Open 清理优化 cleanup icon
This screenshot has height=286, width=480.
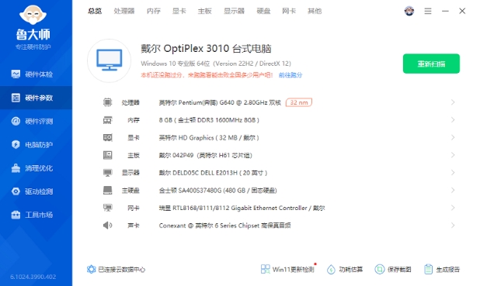pyautogui.click(x=16, y=168)
